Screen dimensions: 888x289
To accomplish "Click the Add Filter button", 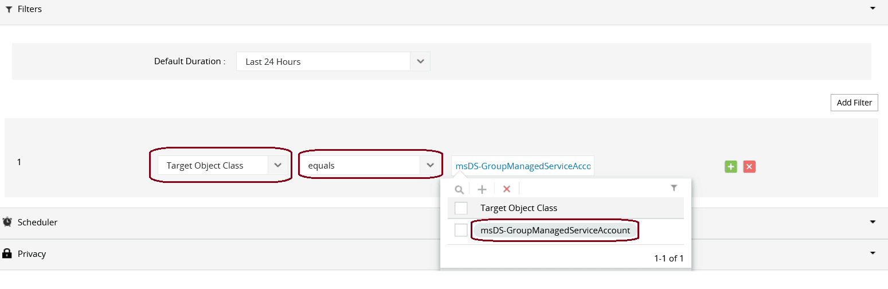I will pyautogui.click(x=854, y=103).
